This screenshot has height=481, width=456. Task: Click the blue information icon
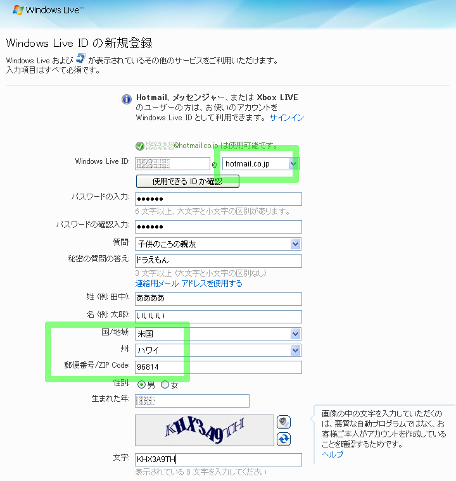click(x=127, y=99)
